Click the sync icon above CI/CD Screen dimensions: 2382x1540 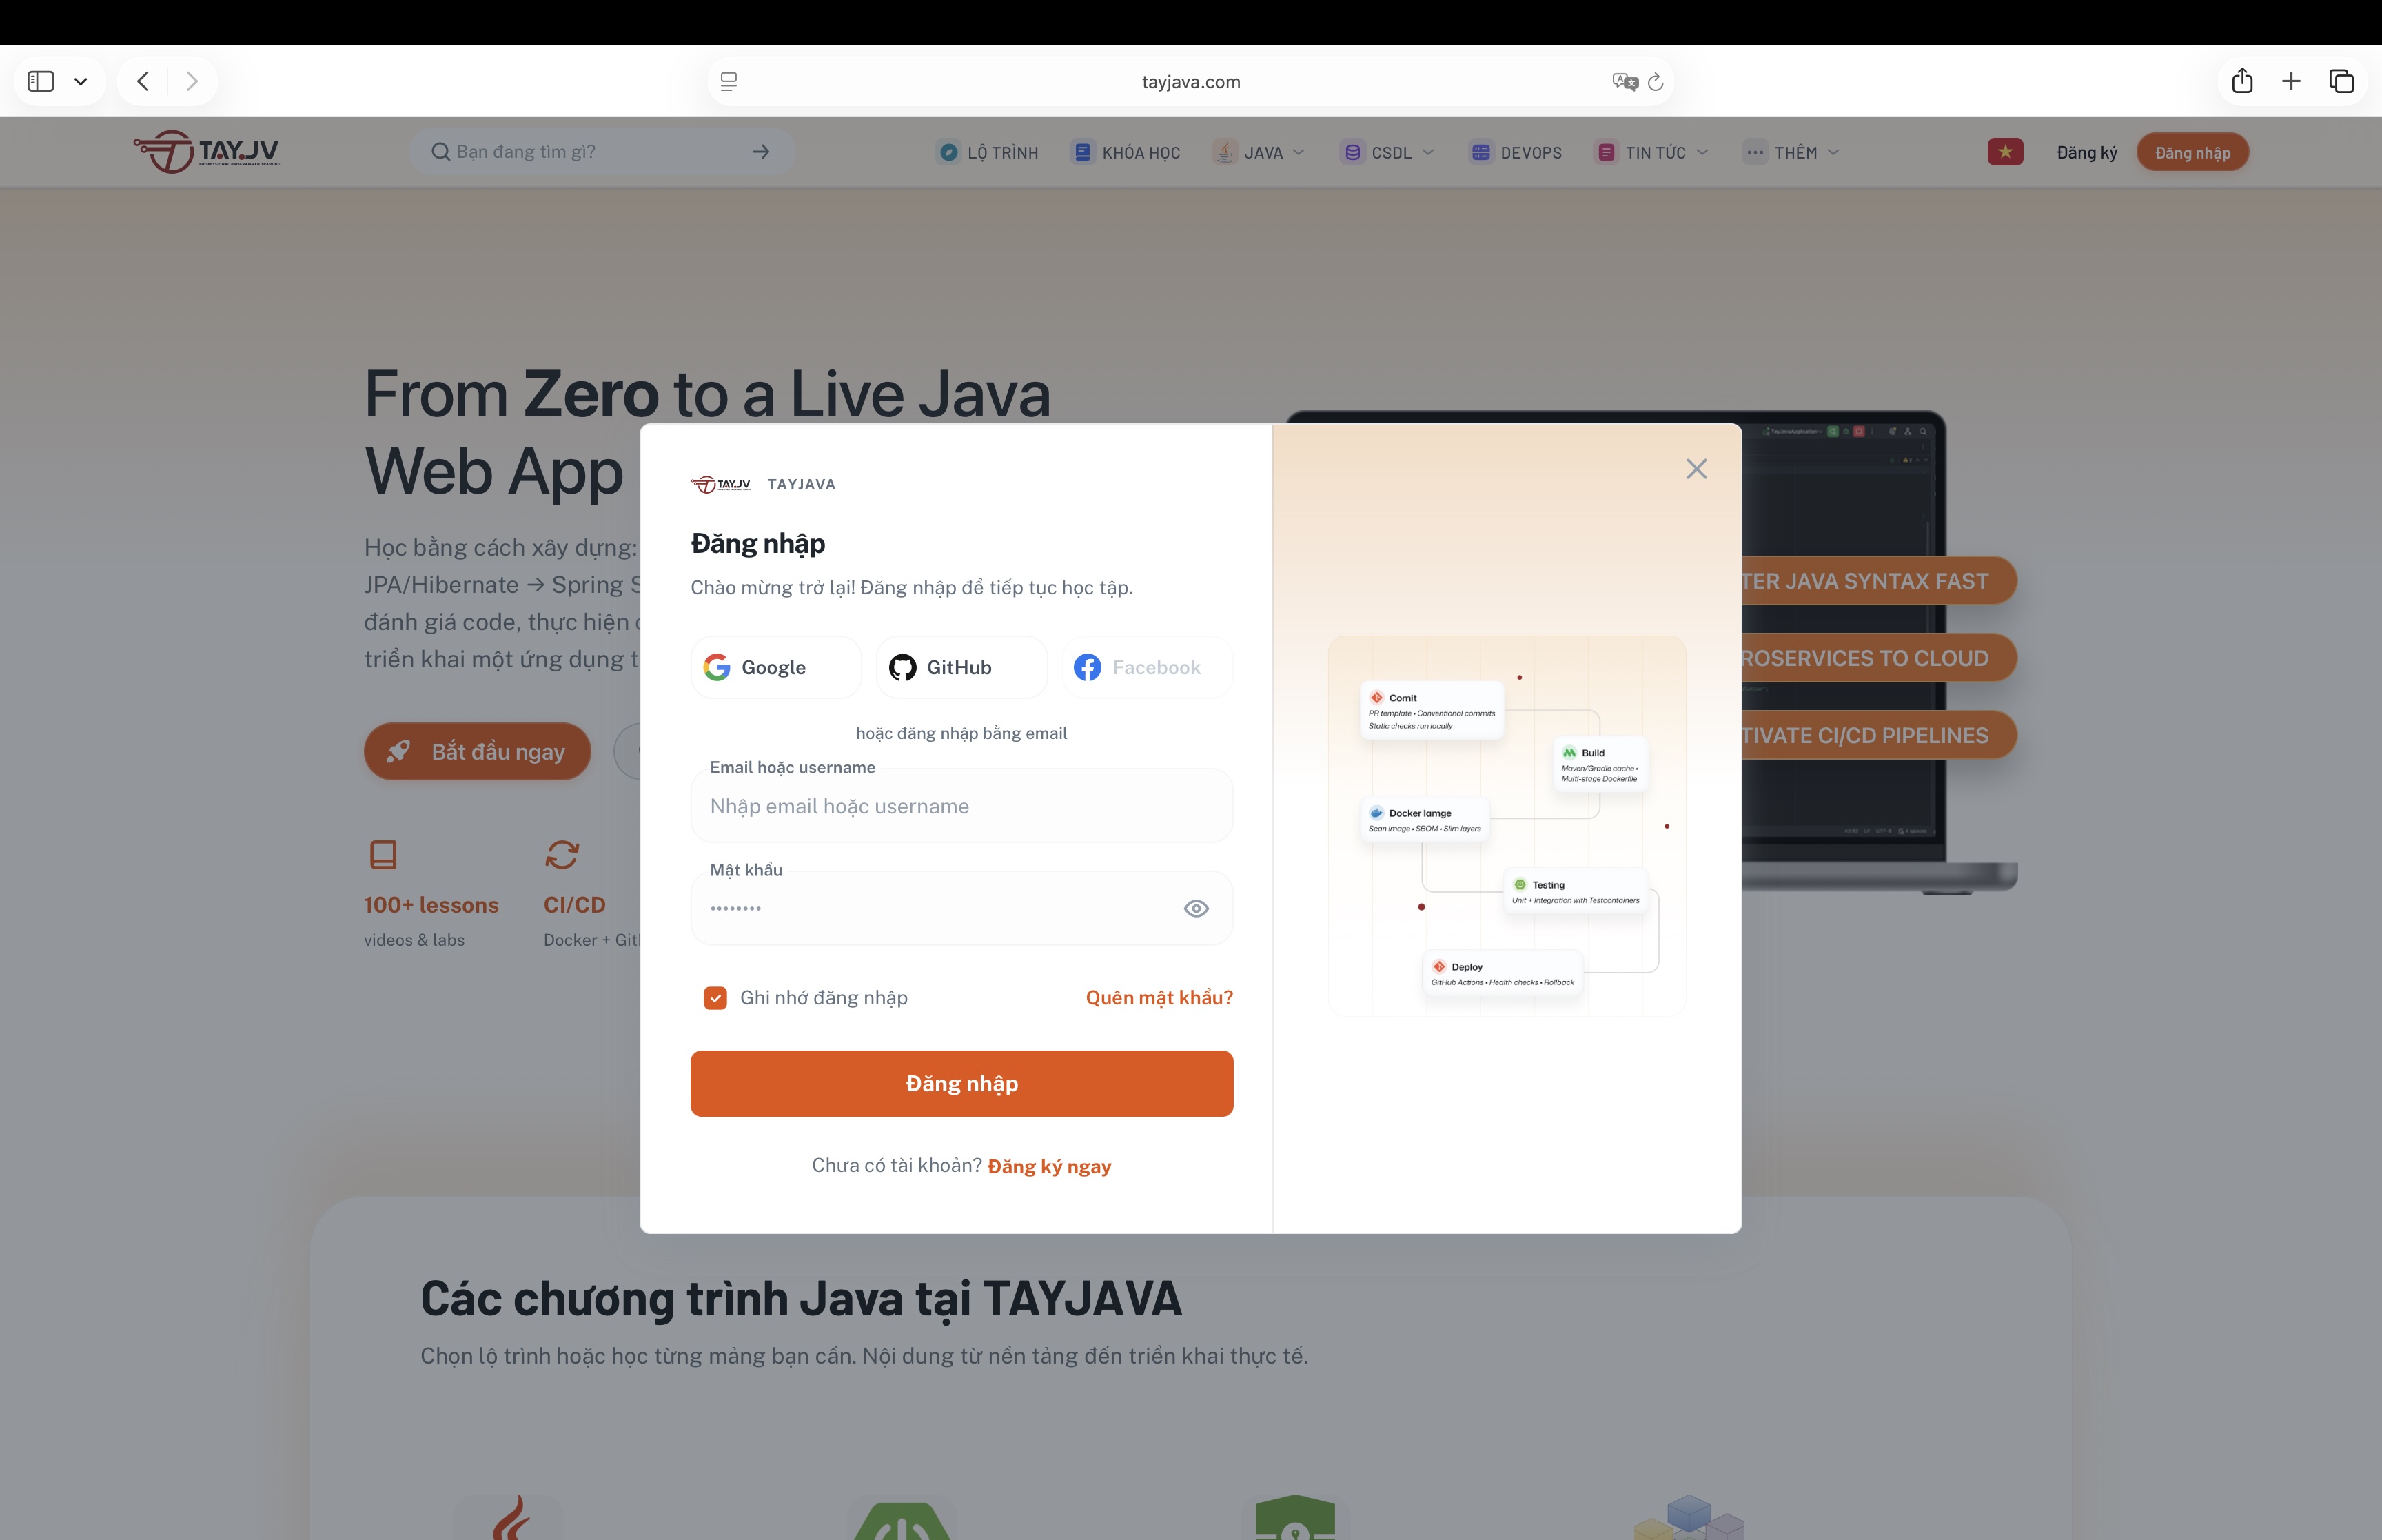point(562,854)
